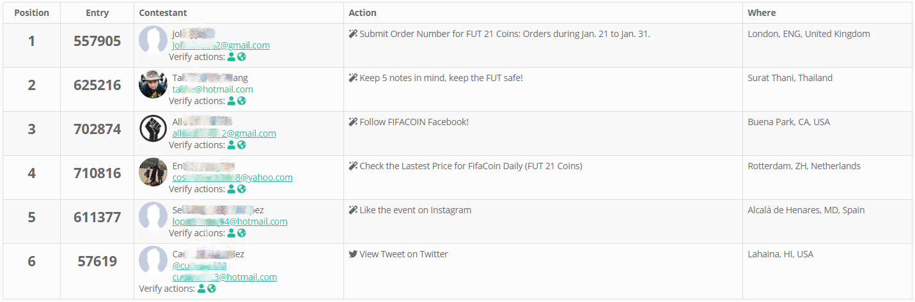915x302 pixels.
Task: Click the Twitter handle link for entry 57619
Action: click(x=199, y=266)
